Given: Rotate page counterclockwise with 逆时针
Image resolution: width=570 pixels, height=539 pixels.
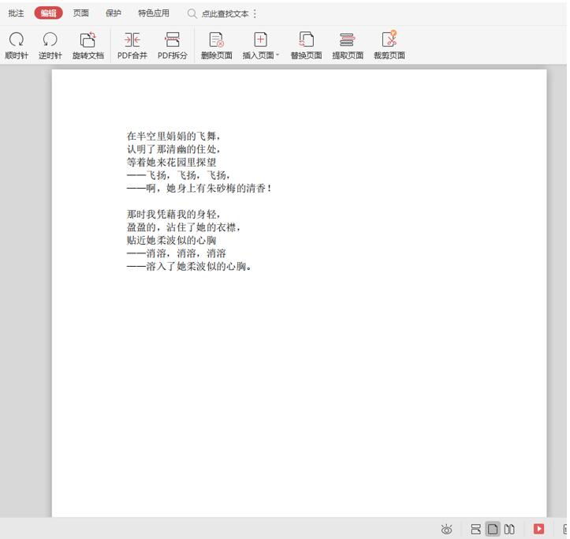Looking at the screenshot, I should coord(50,46).
